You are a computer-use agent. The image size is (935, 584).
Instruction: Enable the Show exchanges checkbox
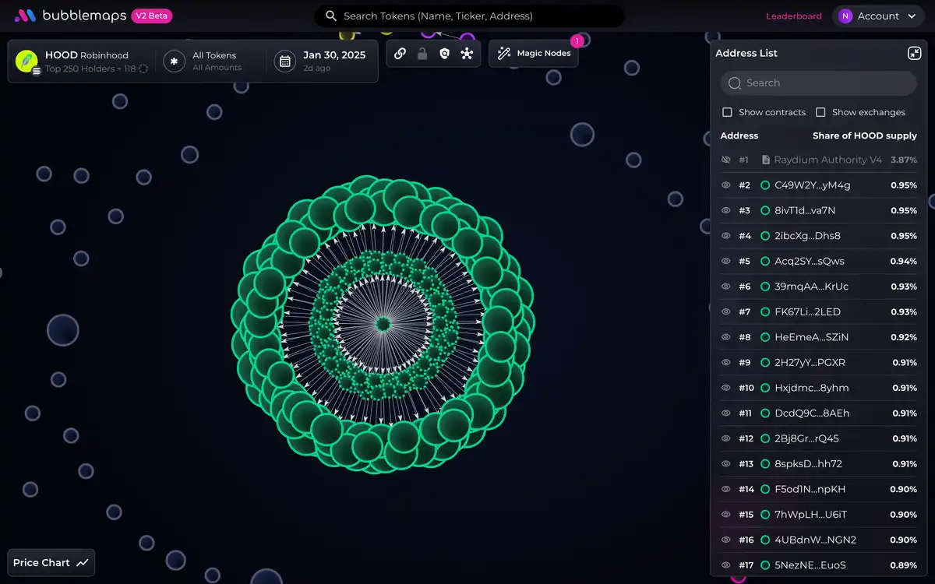tap(820, 112)
